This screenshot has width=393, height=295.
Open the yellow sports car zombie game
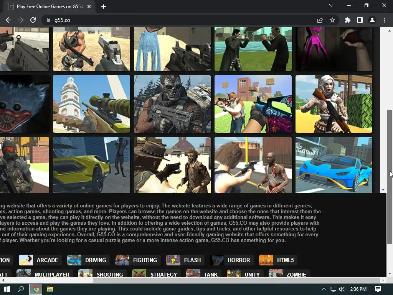coord(91,165)
